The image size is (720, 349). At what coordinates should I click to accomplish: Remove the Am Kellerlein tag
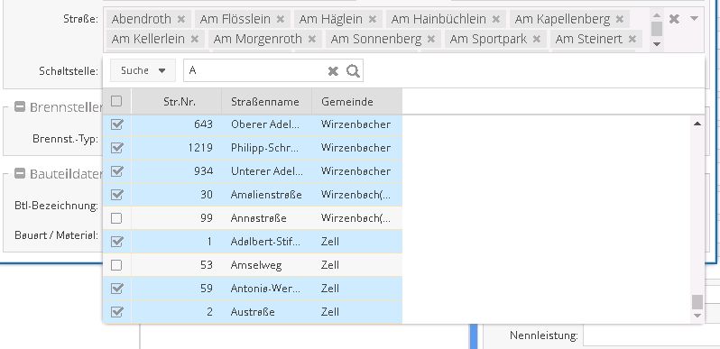(195, 39)
